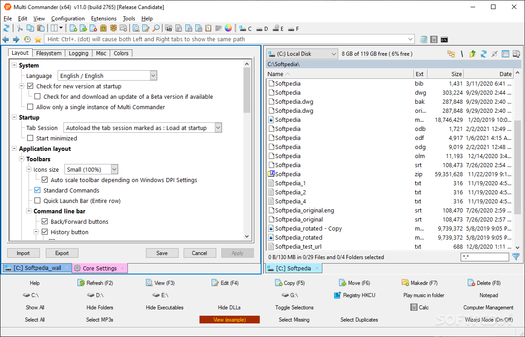Open Favorites star icon
Image resolution: width=525 pixels, height=337 pixels.
tap(38, 39)
